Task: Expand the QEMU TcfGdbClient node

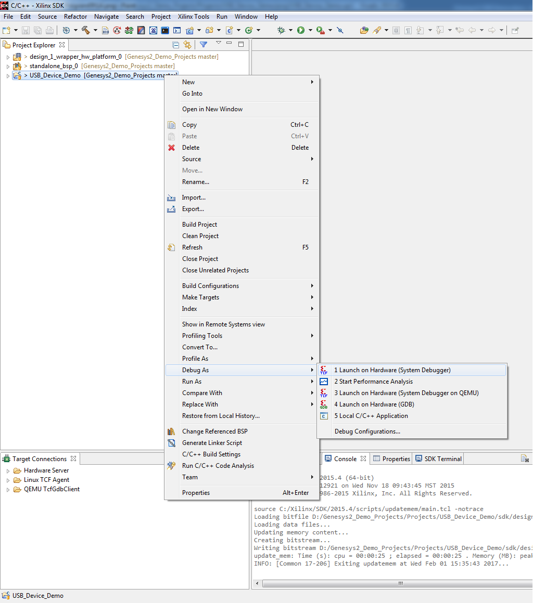Action: [x=8, y=490]
